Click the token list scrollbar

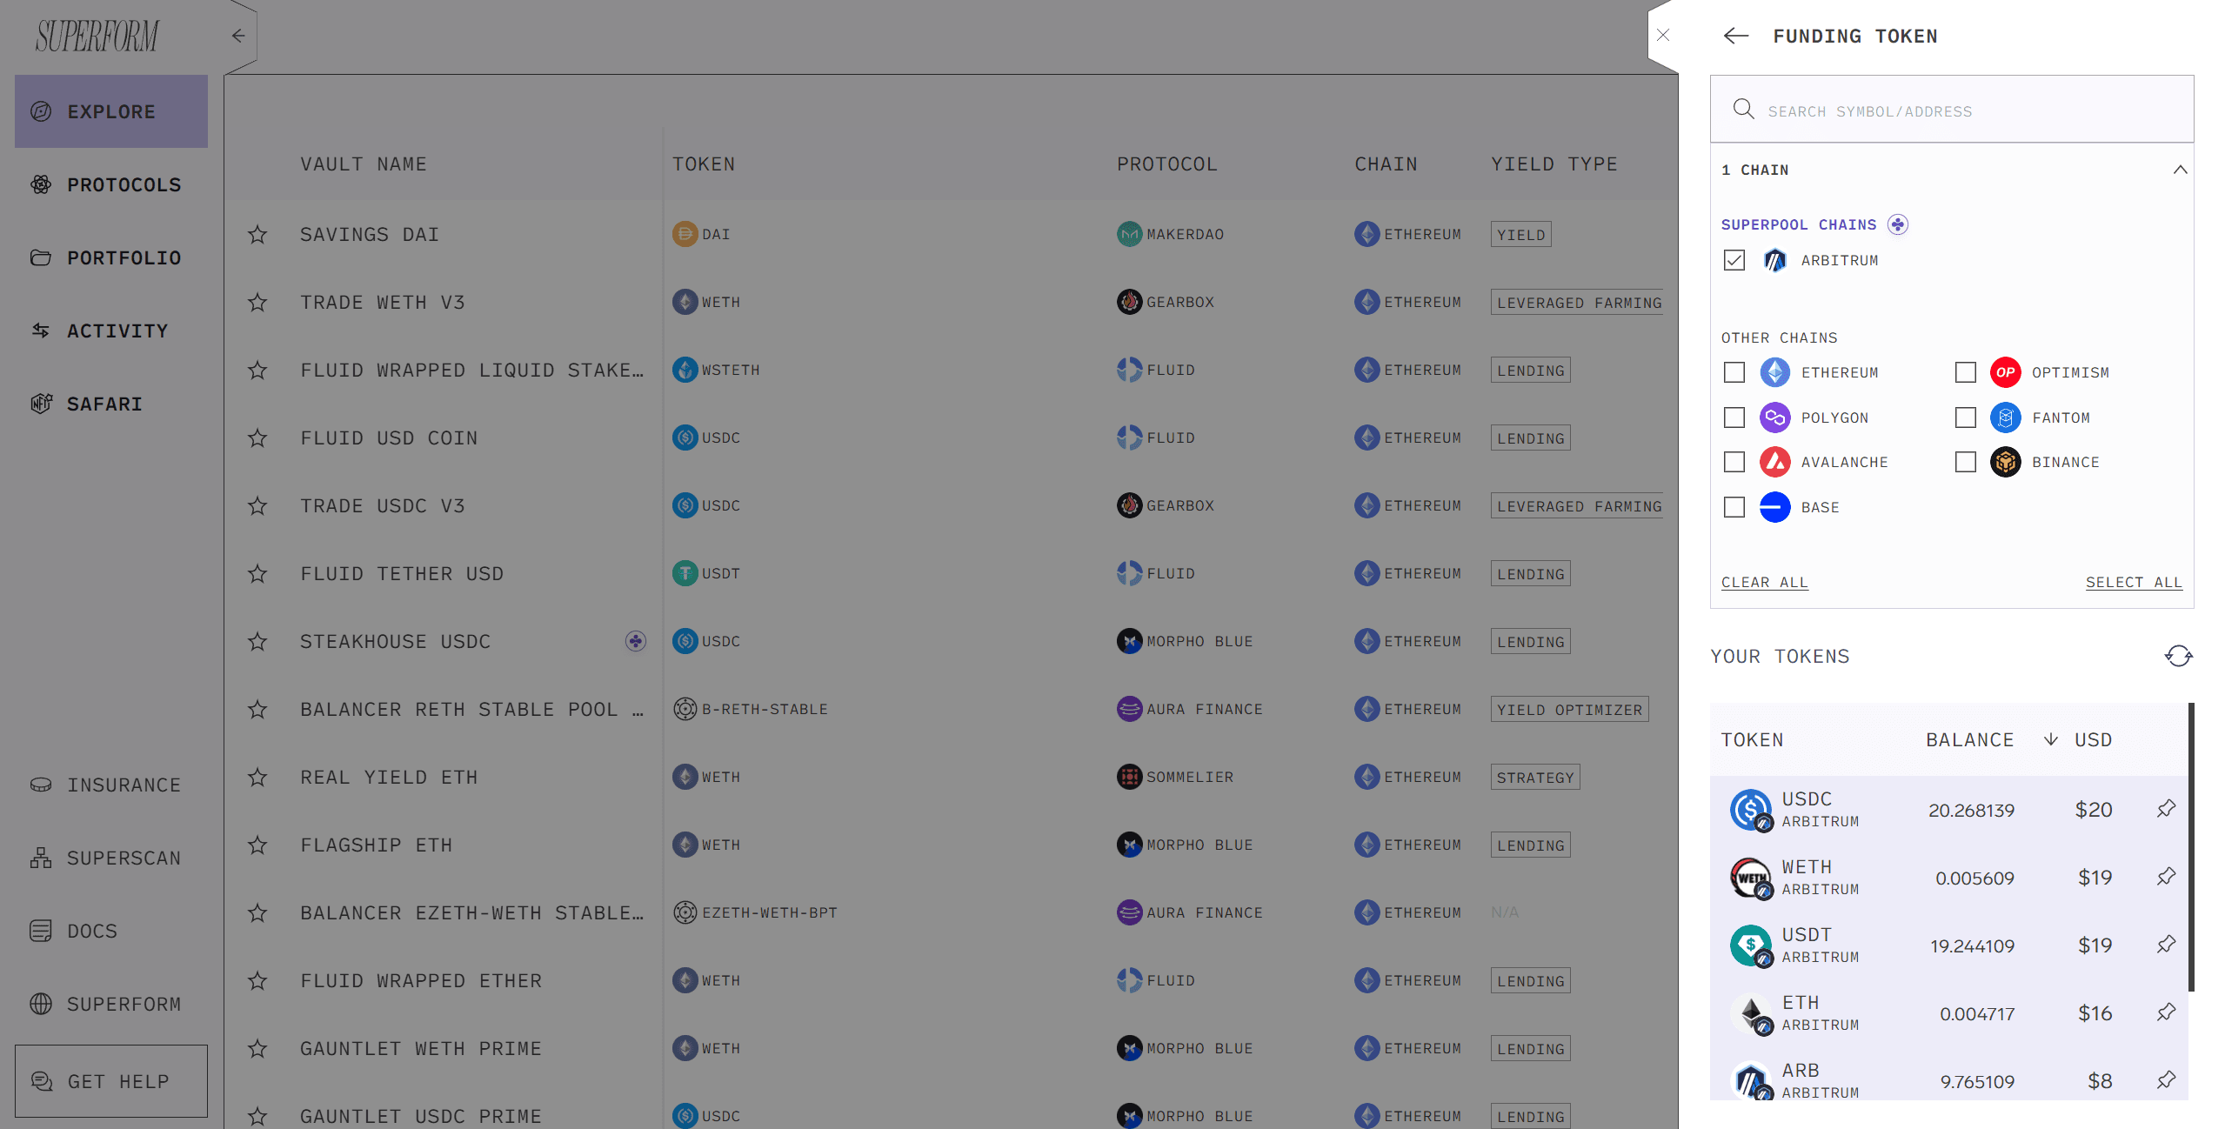pyautogui.click(x=2191, y=846)
